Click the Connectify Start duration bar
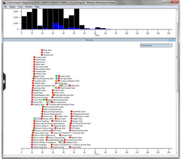Image resolution: width=181 pixels, height=159 pixels. 49,102
